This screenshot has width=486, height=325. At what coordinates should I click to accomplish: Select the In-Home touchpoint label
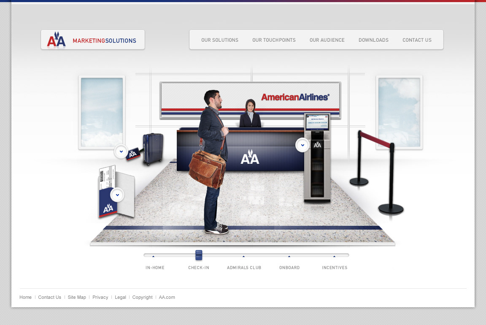pyautogui.click(x=155, y=268)
